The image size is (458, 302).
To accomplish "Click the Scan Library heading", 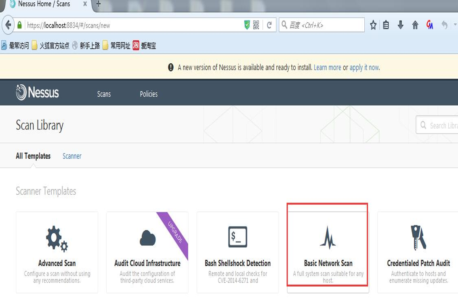I will [x=40, y=125].
